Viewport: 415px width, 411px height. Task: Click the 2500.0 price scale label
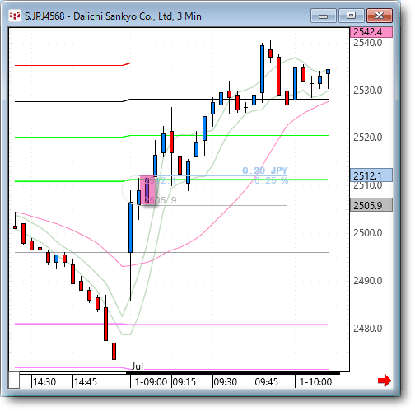pos(368,233)
